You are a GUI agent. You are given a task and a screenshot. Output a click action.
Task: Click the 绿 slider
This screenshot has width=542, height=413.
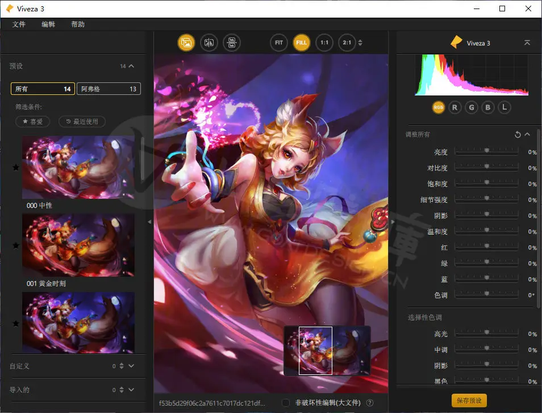coord(486,262)
